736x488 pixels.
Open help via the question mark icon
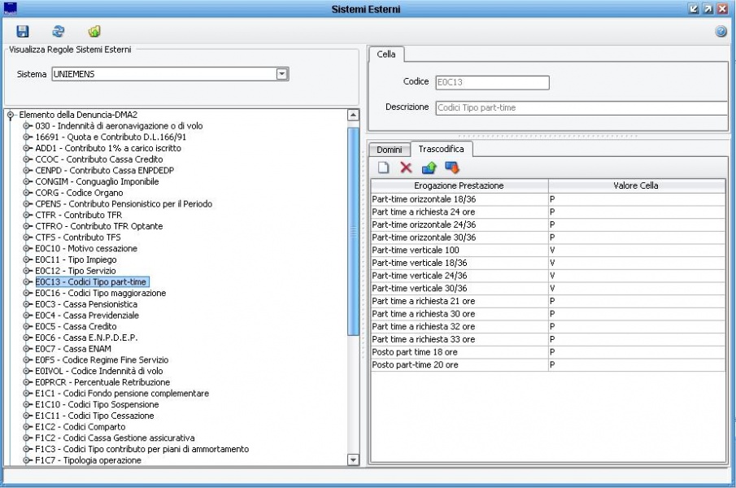tap(721, 32)
